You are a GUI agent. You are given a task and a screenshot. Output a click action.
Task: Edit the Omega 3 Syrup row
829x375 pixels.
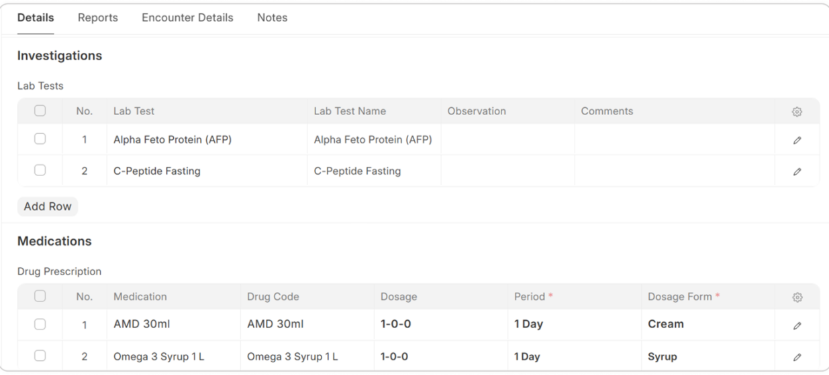pos(797,357)
